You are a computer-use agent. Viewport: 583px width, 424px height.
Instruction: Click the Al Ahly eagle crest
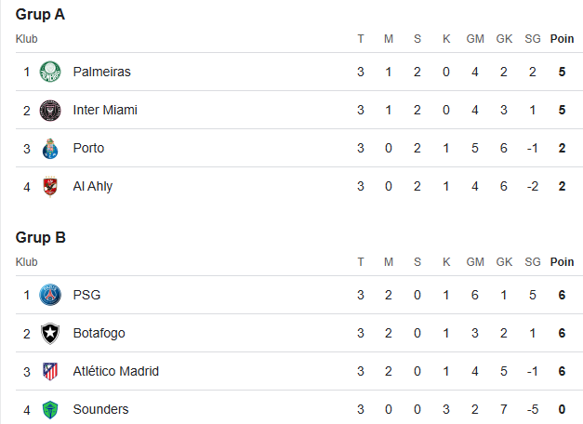pyautogui.click(x=50, y=186)
